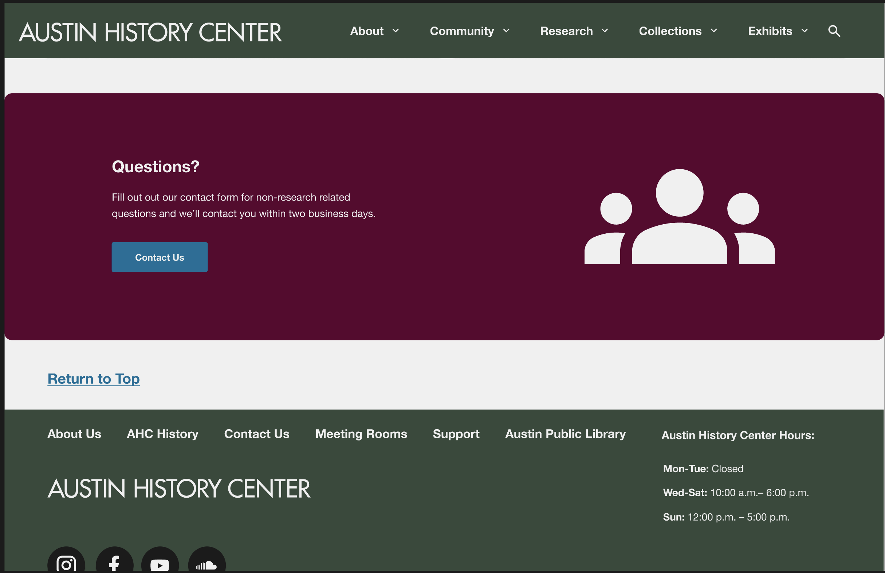Expand the Collections dropdown chevron
Screen dimensions: 885x573
pos(713,31)
